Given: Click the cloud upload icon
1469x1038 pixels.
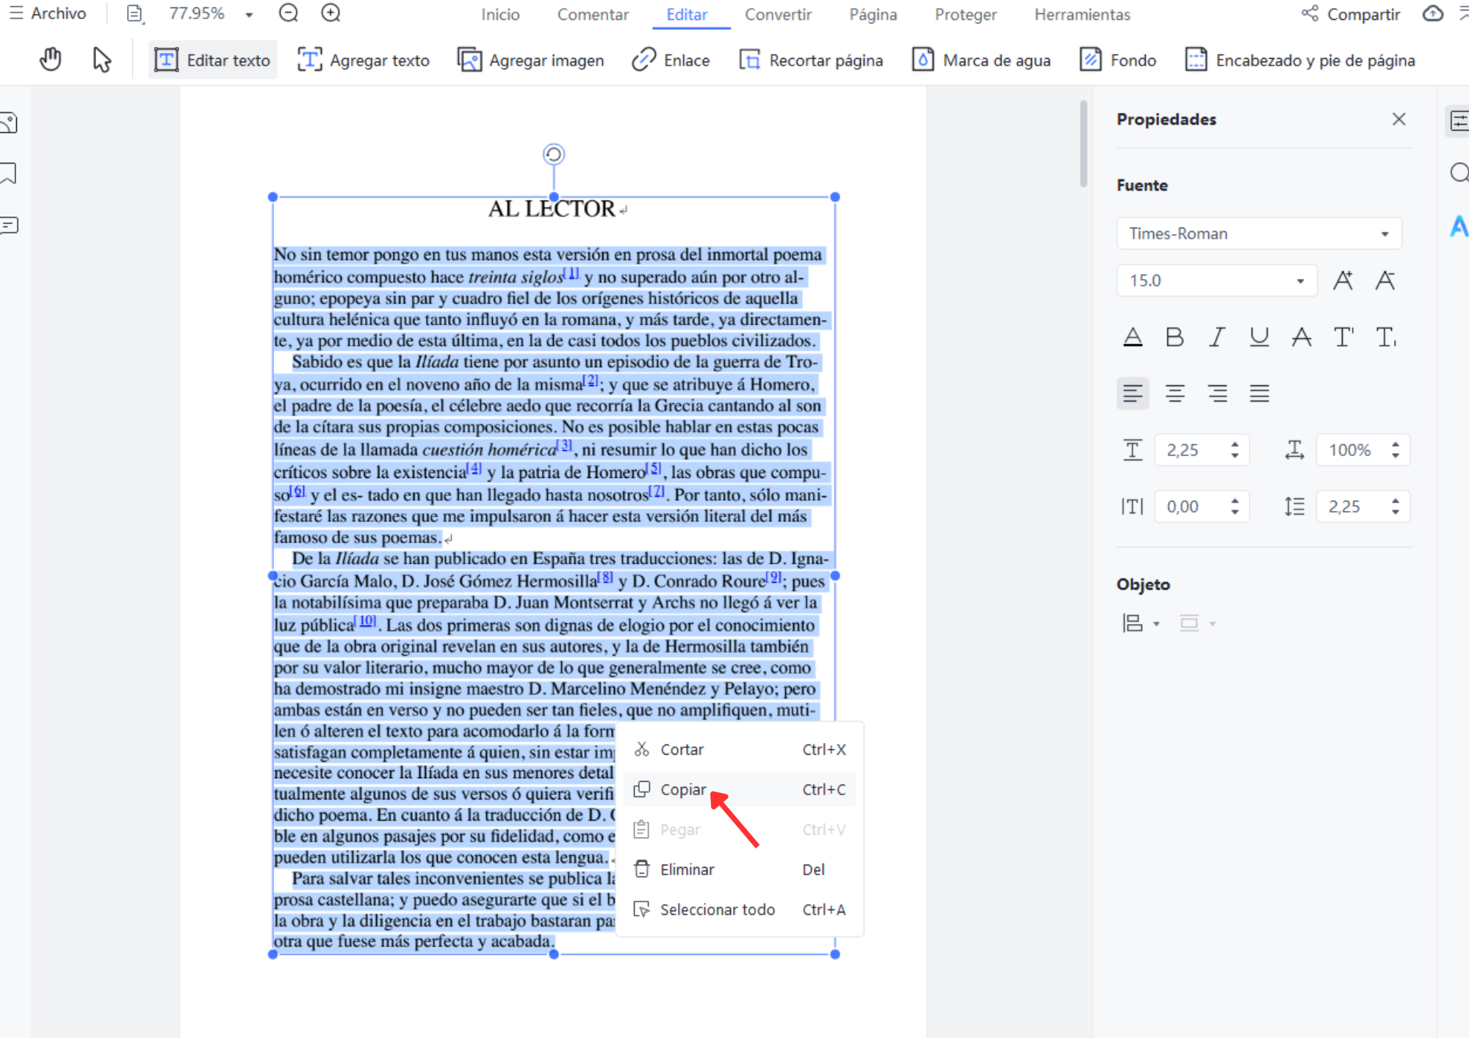Looking at the screenshot, I should click(1432, 14).
